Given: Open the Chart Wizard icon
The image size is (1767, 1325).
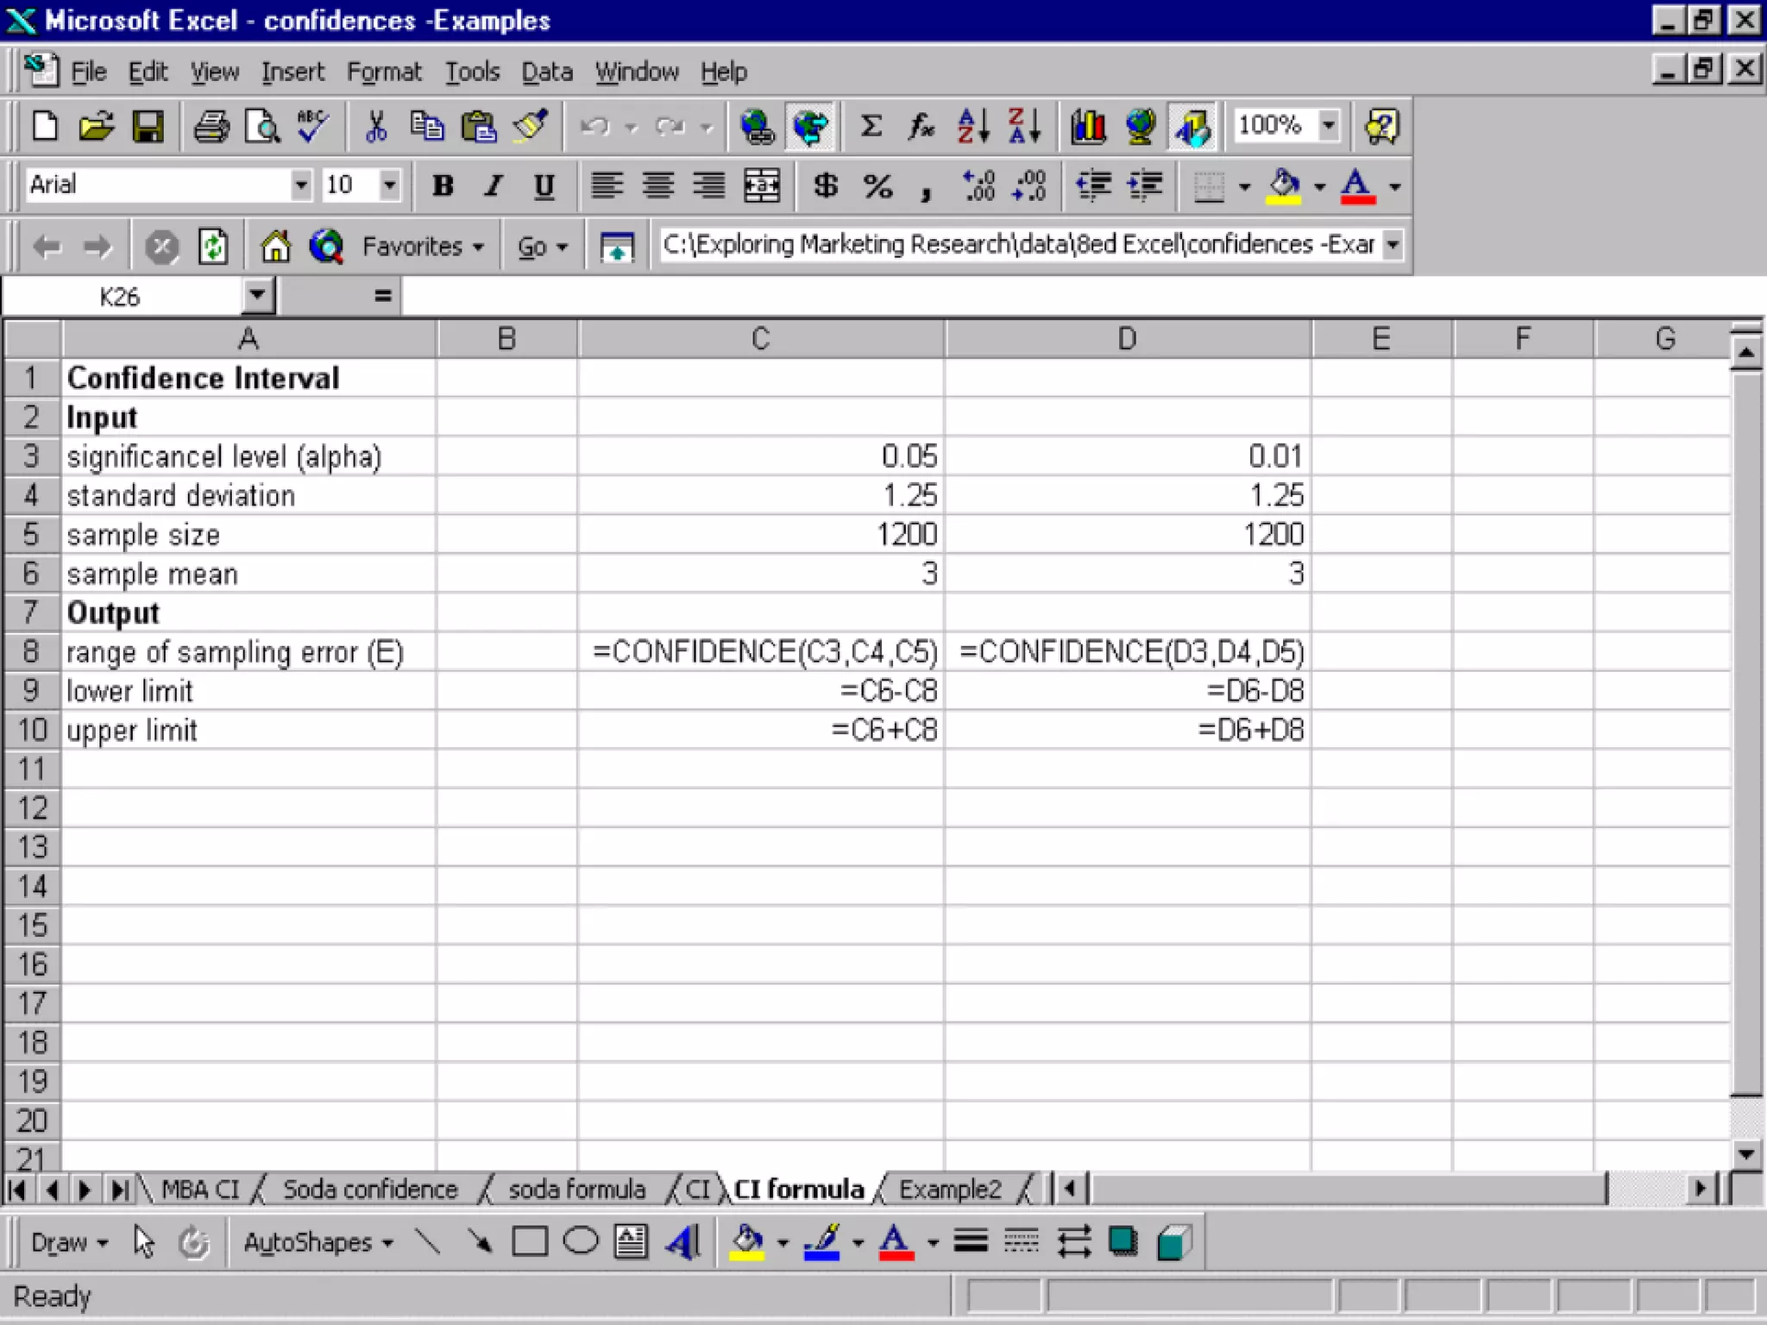Looking at the screenshot, I should pos(1088,127).
